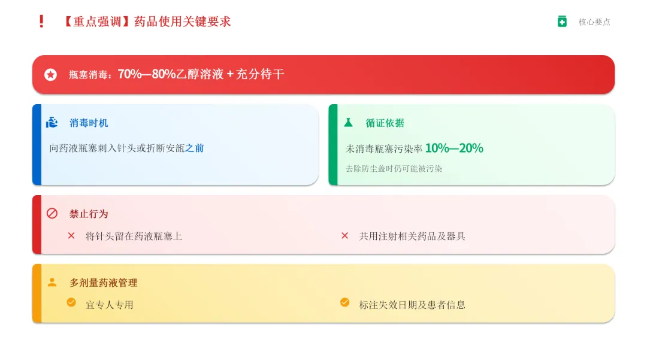Click the 消毒时机 heading

click(x=89, y=123)
